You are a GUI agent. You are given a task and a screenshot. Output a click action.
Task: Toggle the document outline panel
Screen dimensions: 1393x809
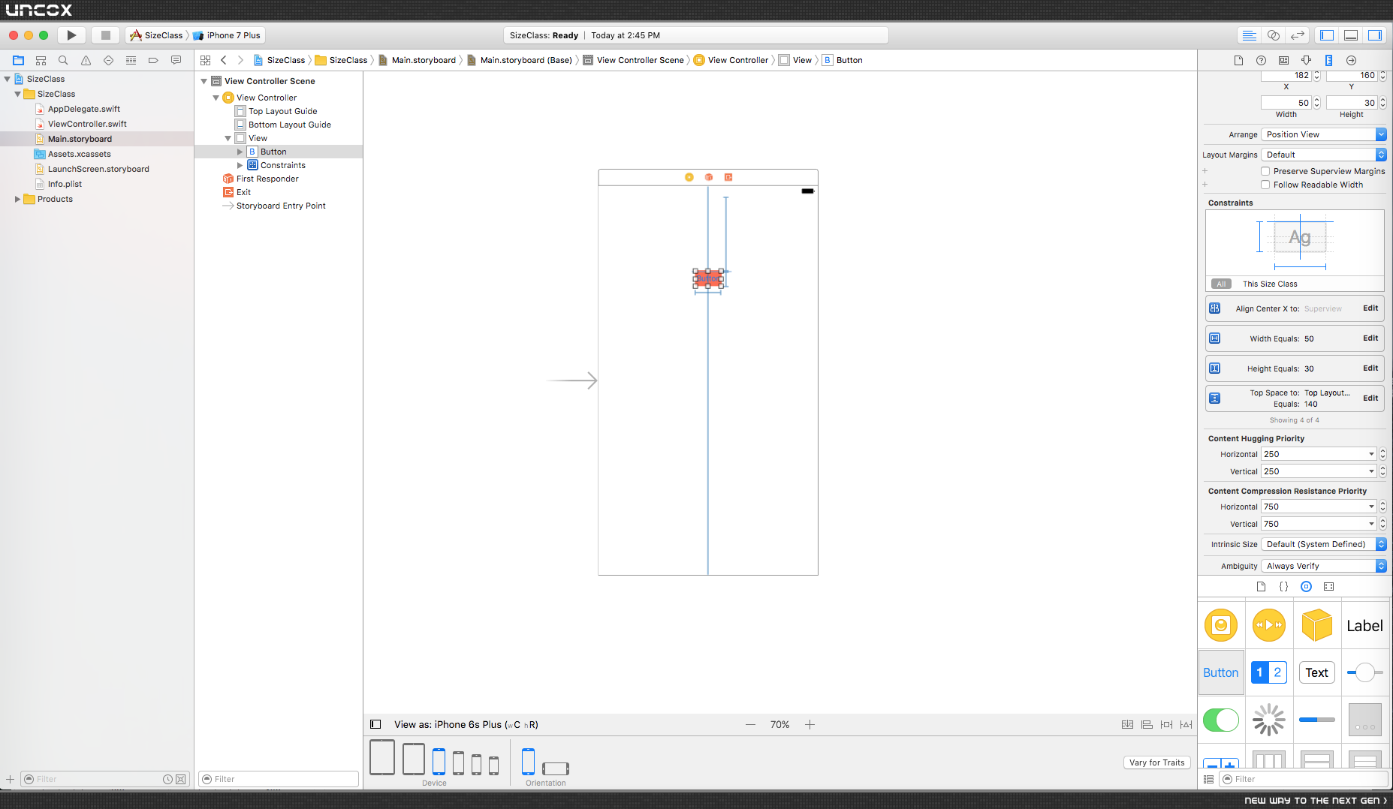pyautogui.click(x=375, y=724)
